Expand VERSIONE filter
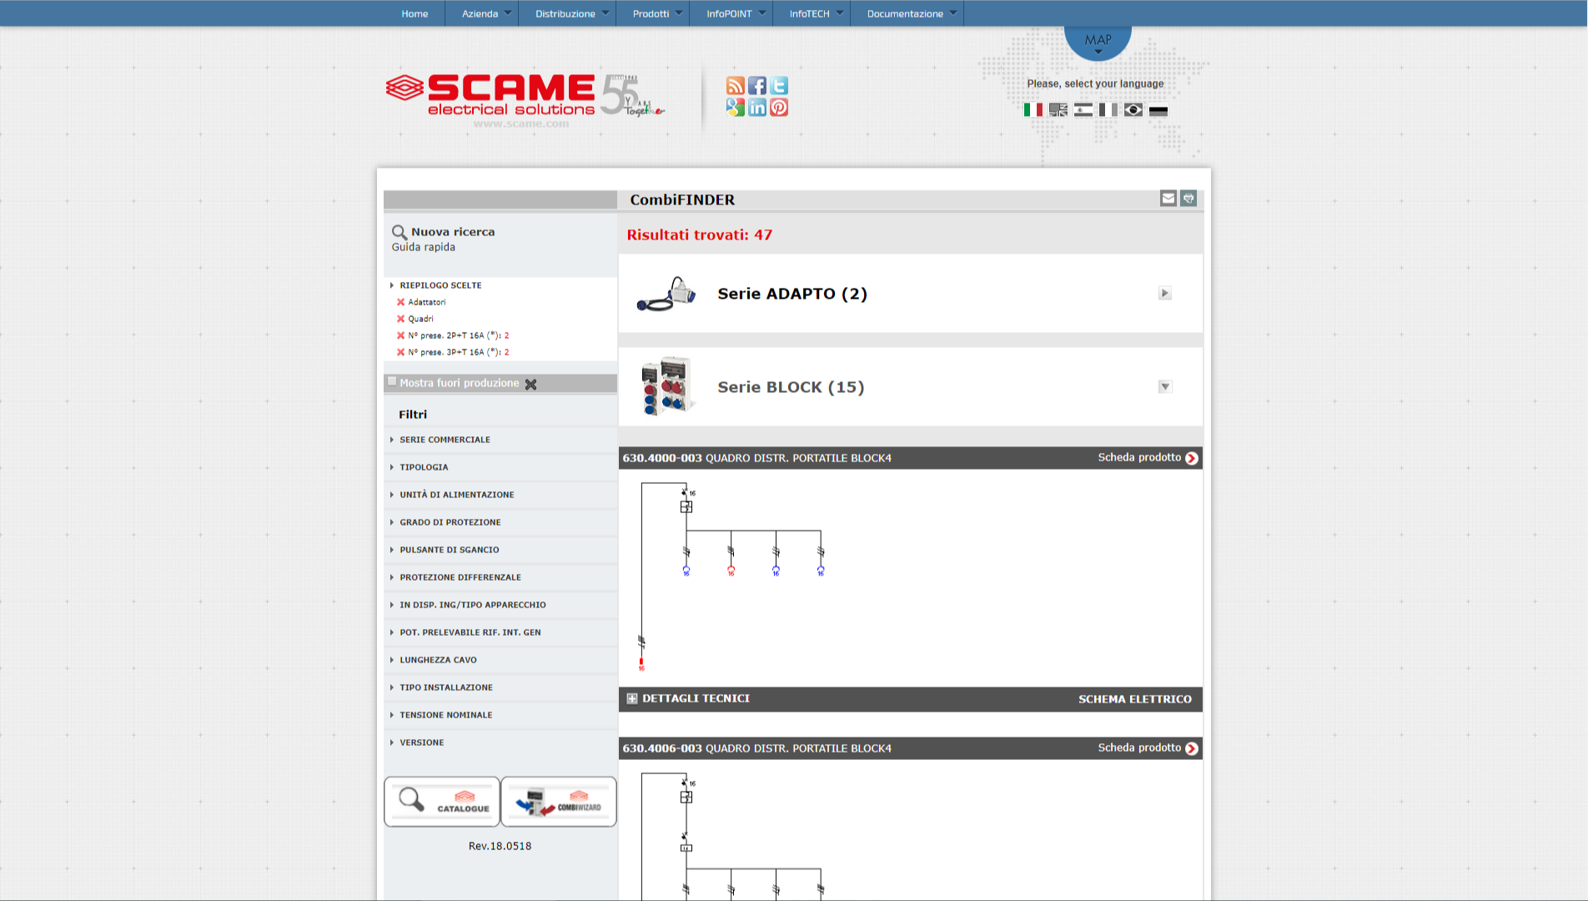 coord(421,742)
